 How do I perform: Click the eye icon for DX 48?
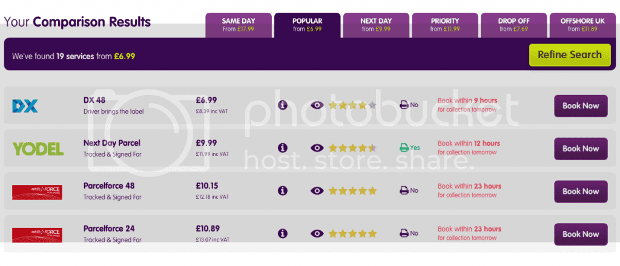click(317, 105)
